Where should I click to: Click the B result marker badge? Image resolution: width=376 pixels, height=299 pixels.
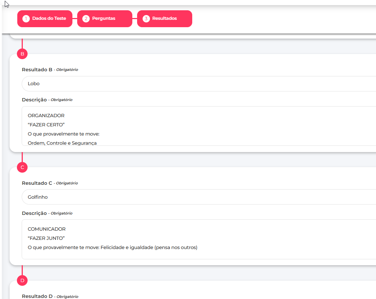[x=22, y=54]
